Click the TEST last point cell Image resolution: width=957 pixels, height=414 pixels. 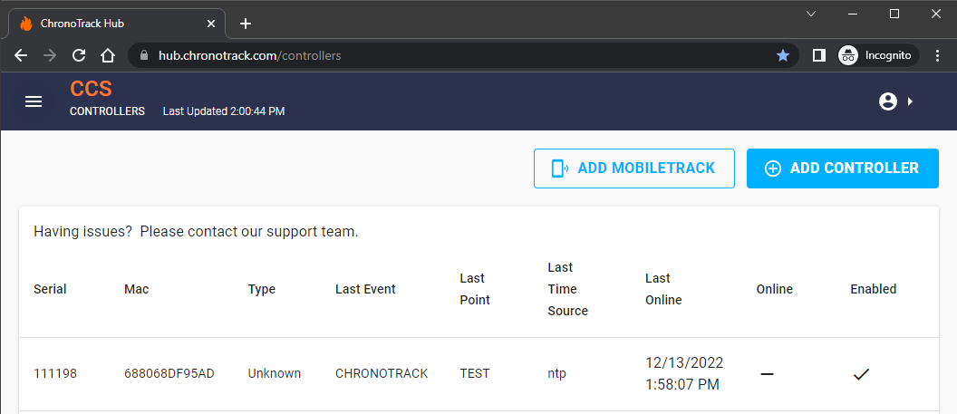[x=475, y=373]
